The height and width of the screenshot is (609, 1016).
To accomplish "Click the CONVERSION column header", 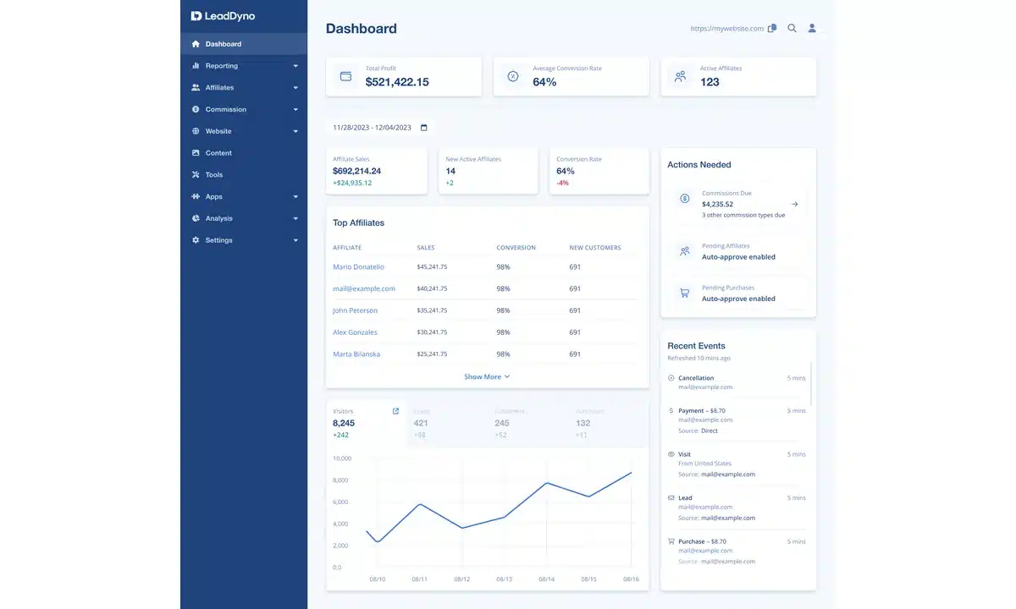I will point(516,248).
